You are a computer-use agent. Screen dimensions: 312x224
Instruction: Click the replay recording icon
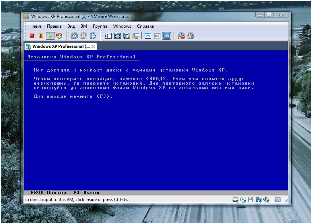point(191,36)
